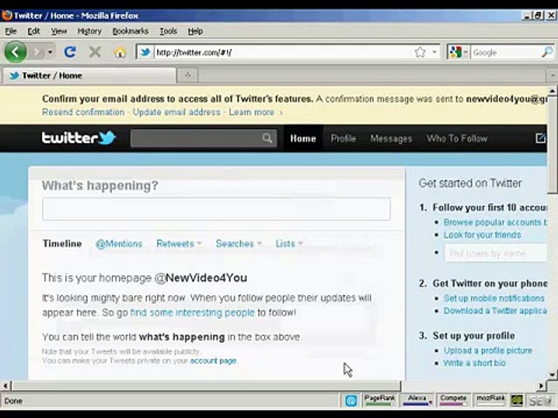Screen dimensions: 558x418
Task: Click the What's happening tweet box
Action: point(216,209)
